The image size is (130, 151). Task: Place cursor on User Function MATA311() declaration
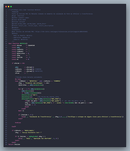(18, 43)
